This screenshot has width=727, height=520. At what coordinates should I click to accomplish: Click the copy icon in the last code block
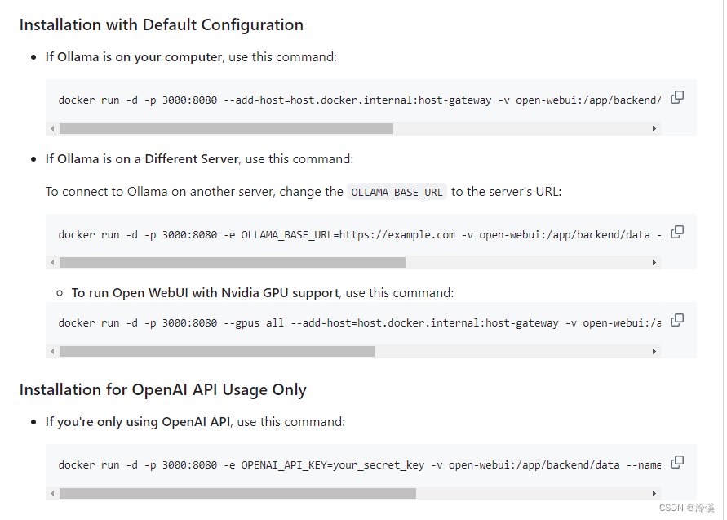tap(677, 462)
